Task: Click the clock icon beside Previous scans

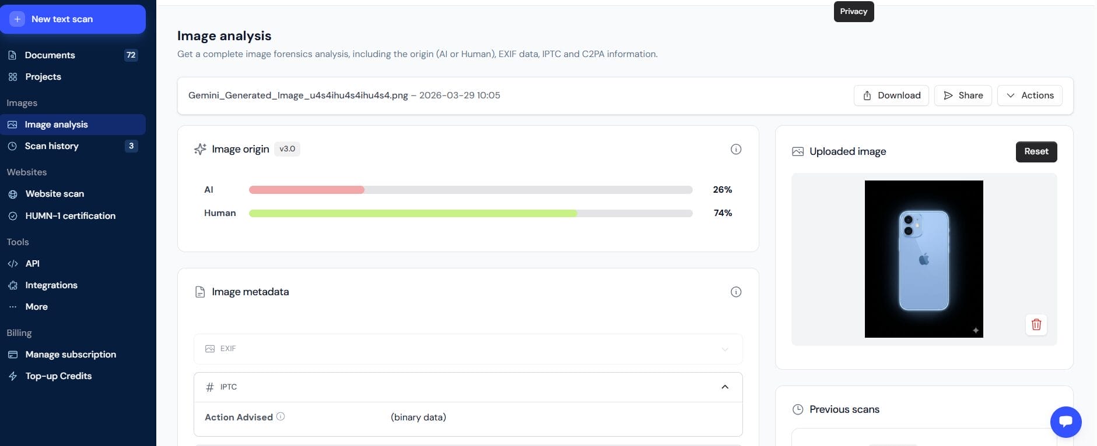Action: tap(798, 410)
